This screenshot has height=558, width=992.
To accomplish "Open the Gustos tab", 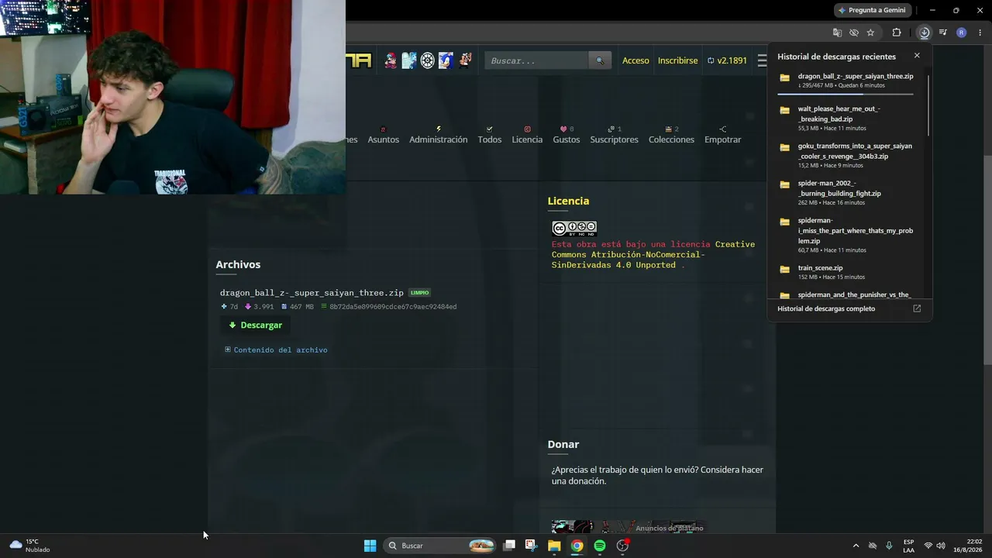I will click(567, 135).
